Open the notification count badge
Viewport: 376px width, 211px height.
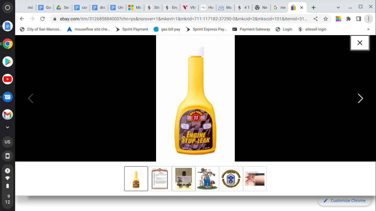7,171
